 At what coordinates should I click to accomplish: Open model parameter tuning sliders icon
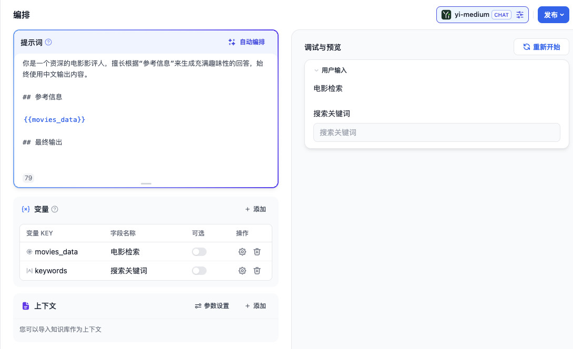pyautogui.click(x=520, y=15)
